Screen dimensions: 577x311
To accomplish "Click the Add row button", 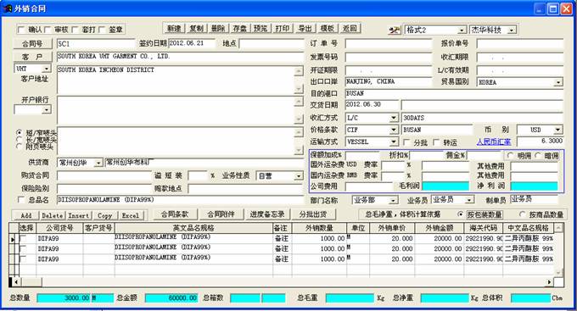I will coord(26,215).
